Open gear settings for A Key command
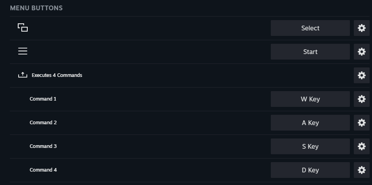 [x=361, y=123]
